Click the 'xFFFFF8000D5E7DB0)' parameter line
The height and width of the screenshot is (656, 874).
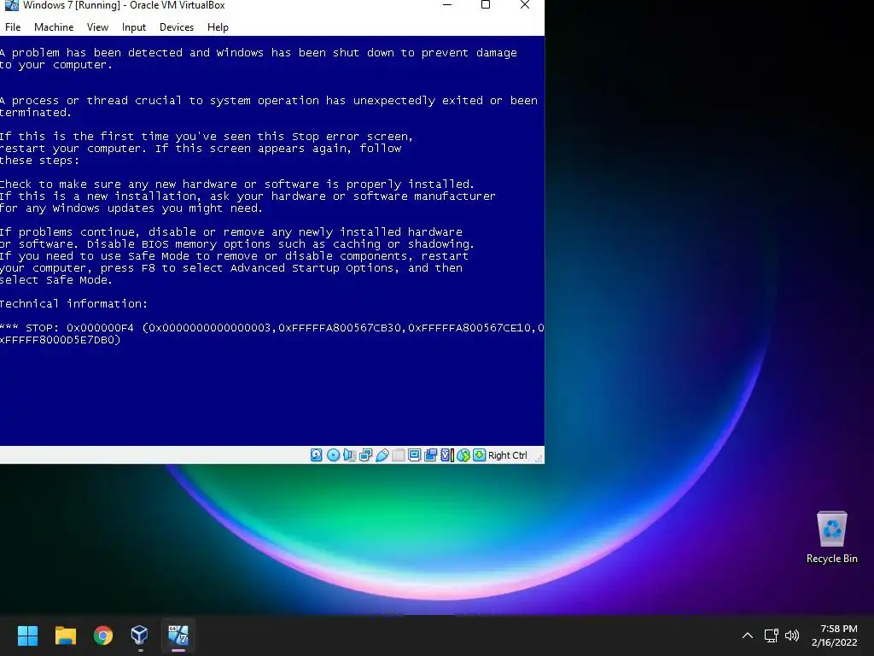(61, 340)
